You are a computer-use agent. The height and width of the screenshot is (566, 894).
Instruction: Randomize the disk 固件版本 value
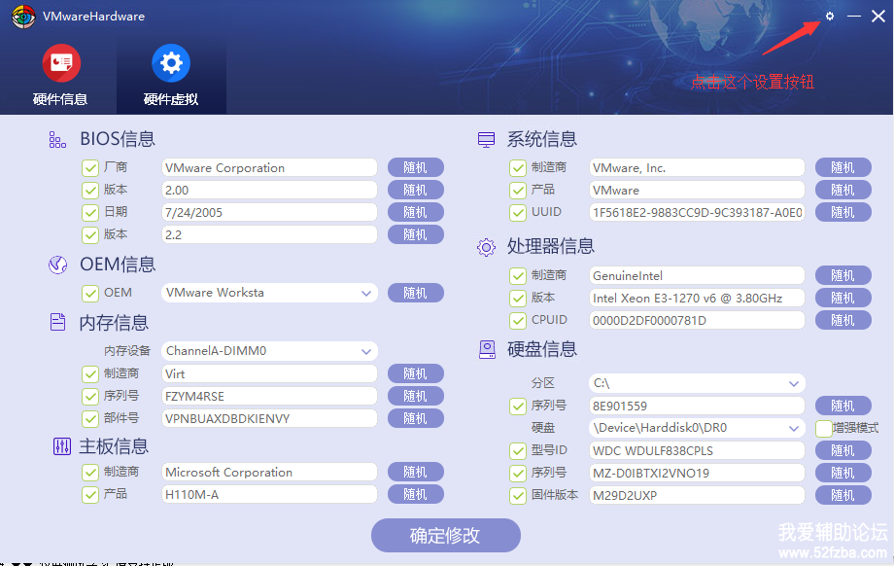click(x=843, y=495)
